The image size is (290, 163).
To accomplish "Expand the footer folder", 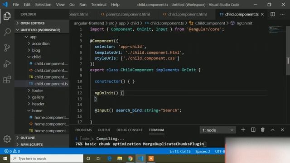I will tap(37, 91).
